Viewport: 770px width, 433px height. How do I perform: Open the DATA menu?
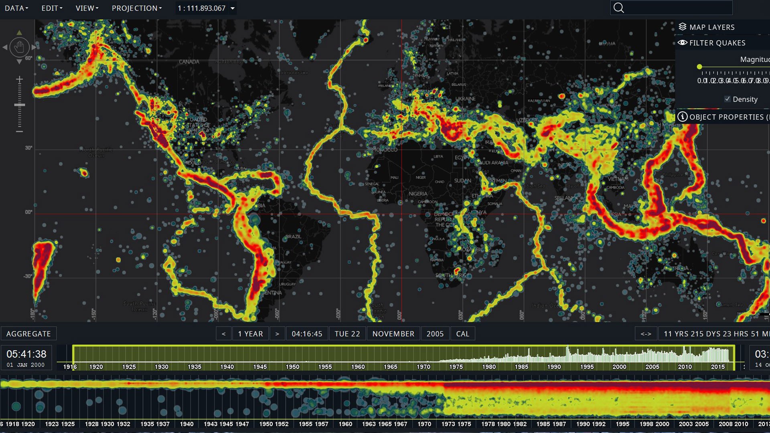pos(16,8)
